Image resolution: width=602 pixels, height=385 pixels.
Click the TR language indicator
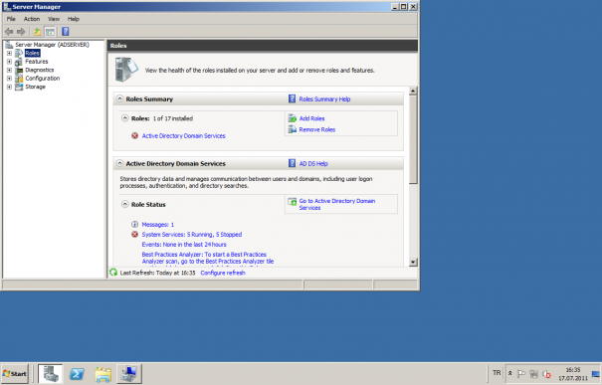click(x=497, y=373)
